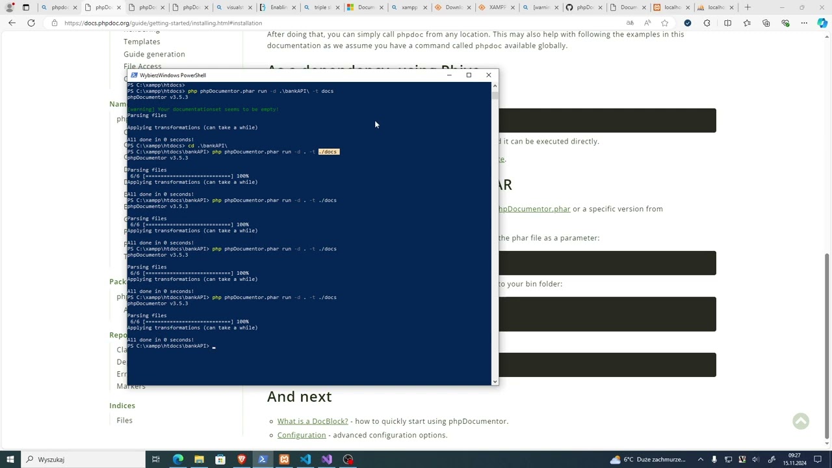Open the weather widget on taskbar

[647, 460]
